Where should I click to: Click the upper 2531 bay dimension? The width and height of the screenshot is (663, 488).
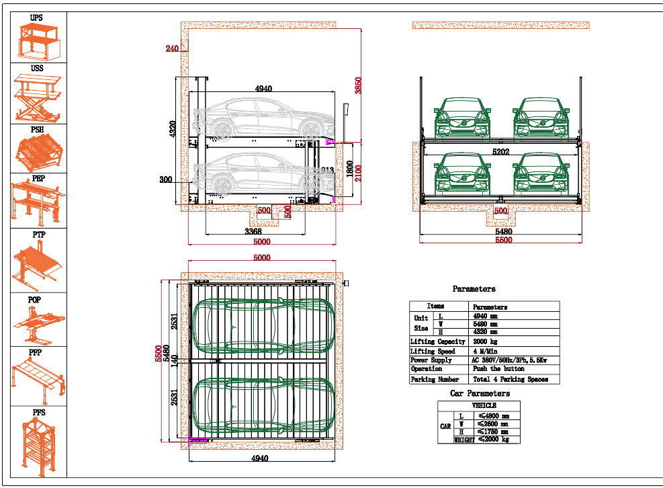[x=174, y=321]
